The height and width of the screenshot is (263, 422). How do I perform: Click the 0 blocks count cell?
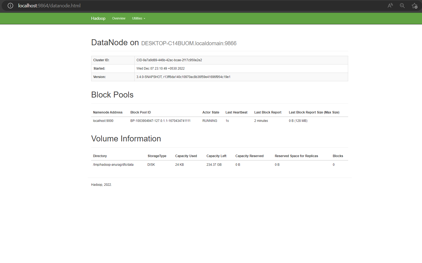[334, 165]
